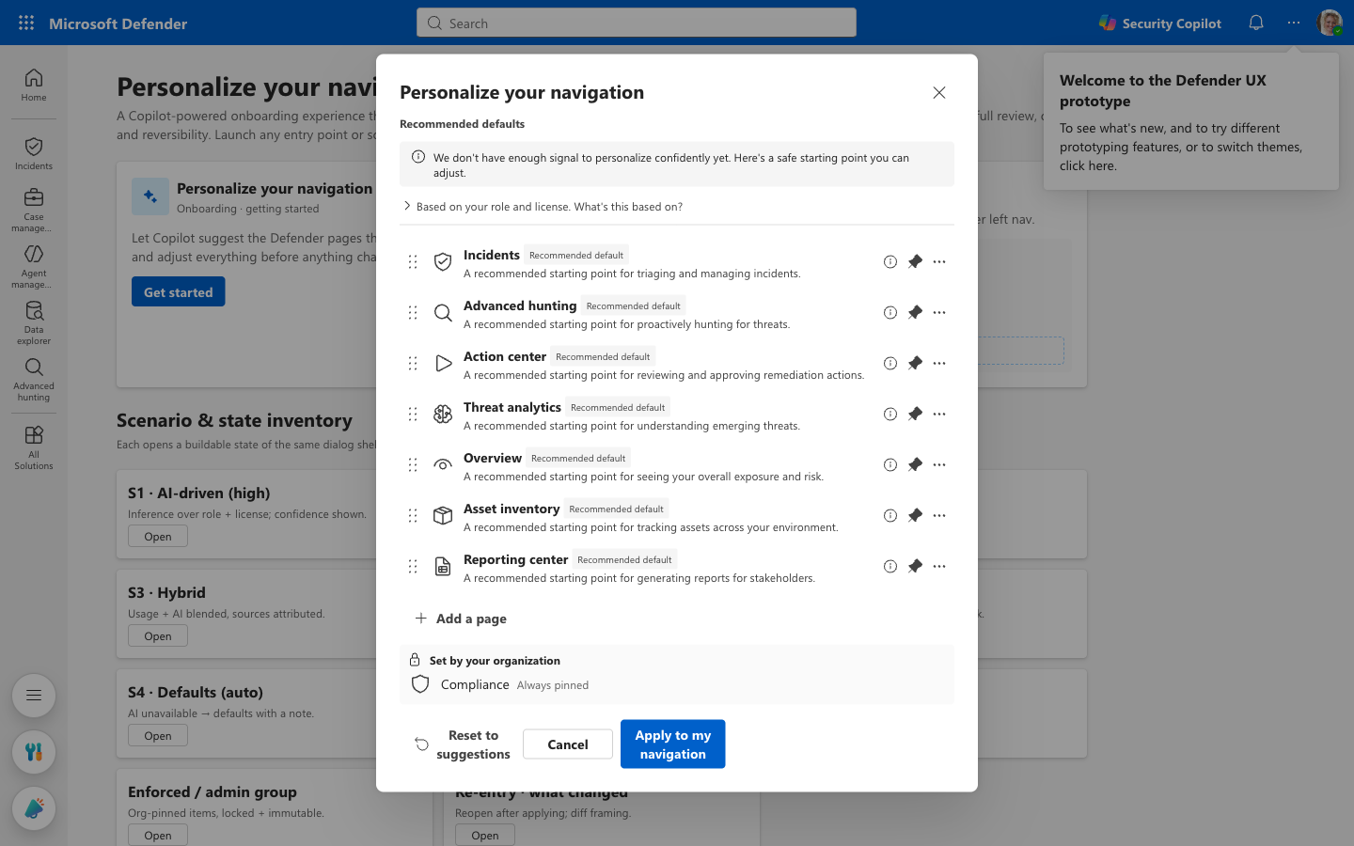Click the info icon for Asset inventory

click(x=890, y=516)
